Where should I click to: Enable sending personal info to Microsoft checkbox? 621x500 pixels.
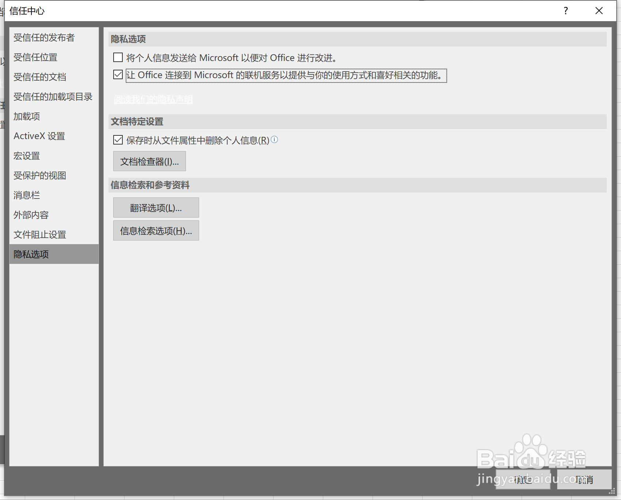point(118,58)
